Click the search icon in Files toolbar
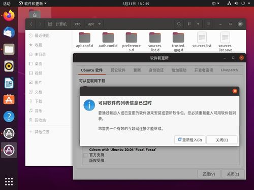The image size is (254, 190). coord(179,24)
